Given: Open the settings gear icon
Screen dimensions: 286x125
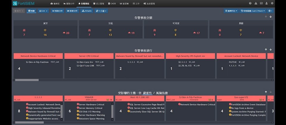Looking at the screenshot, I should point(272,4).
